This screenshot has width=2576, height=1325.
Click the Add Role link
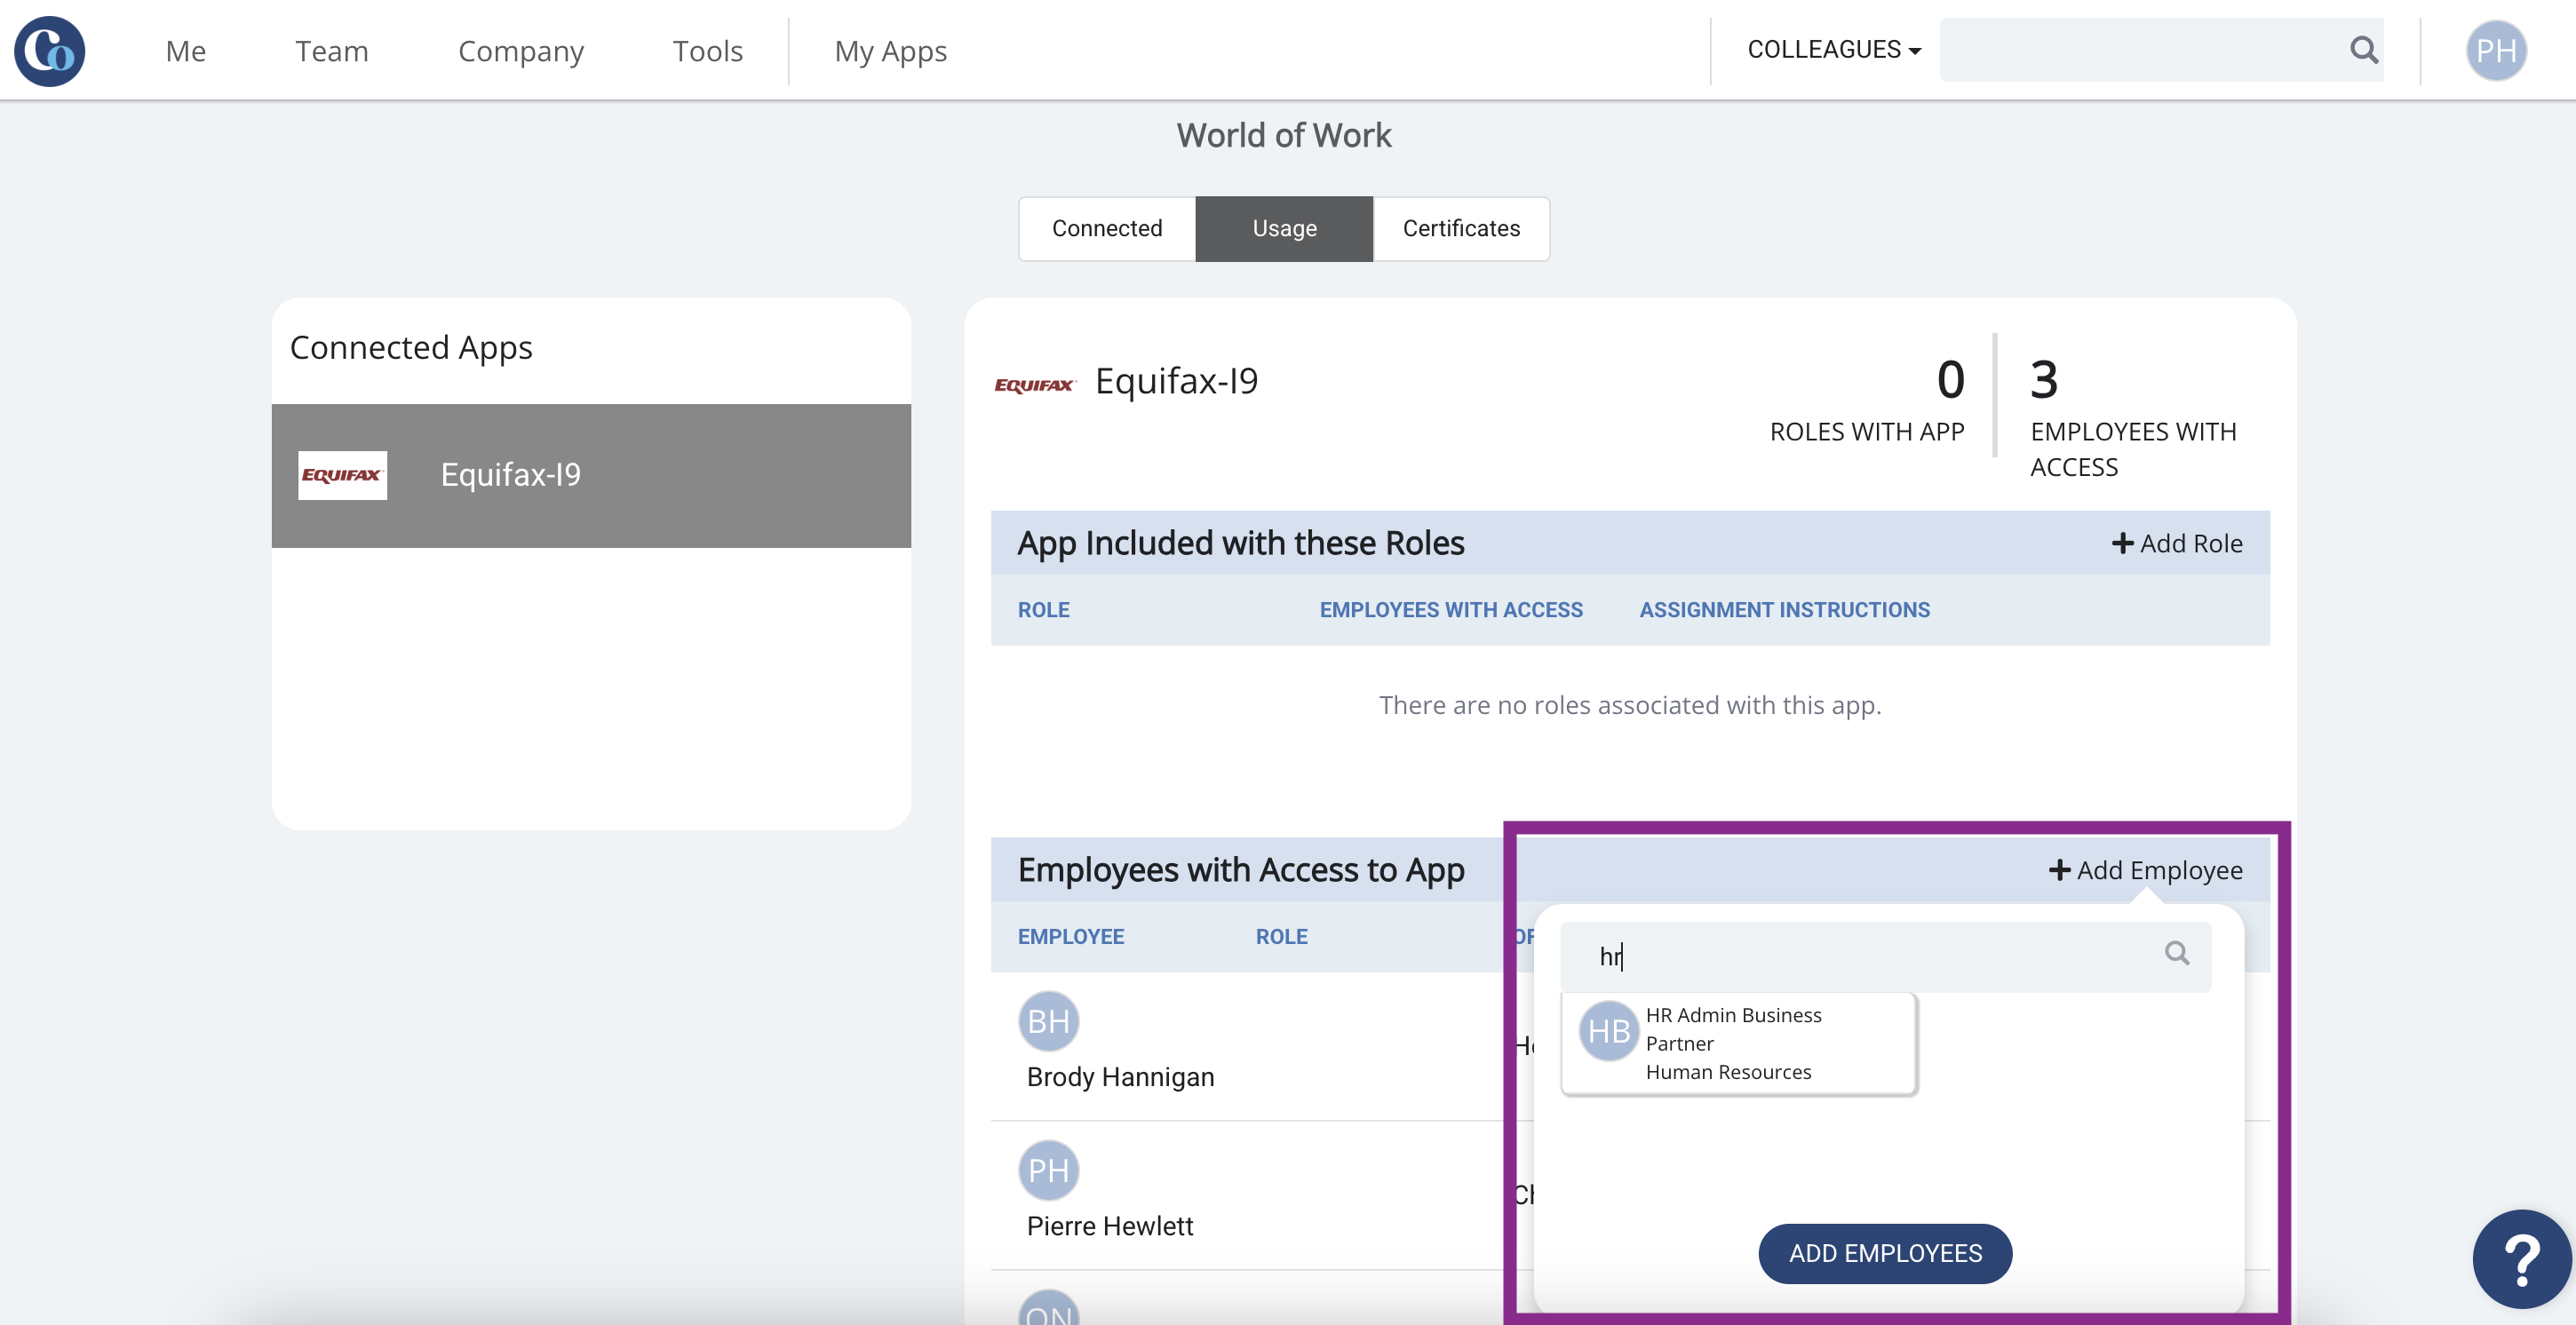pos(2177,543)
